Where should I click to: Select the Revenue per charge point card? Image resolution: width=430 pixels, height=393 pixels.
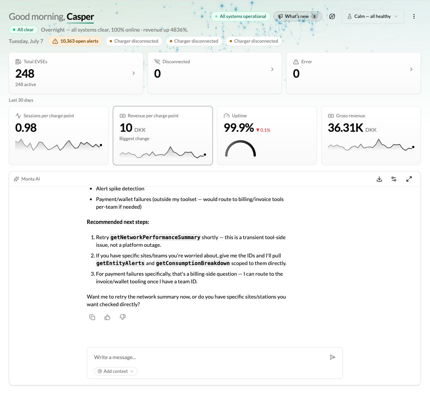(x=163, y=136)
